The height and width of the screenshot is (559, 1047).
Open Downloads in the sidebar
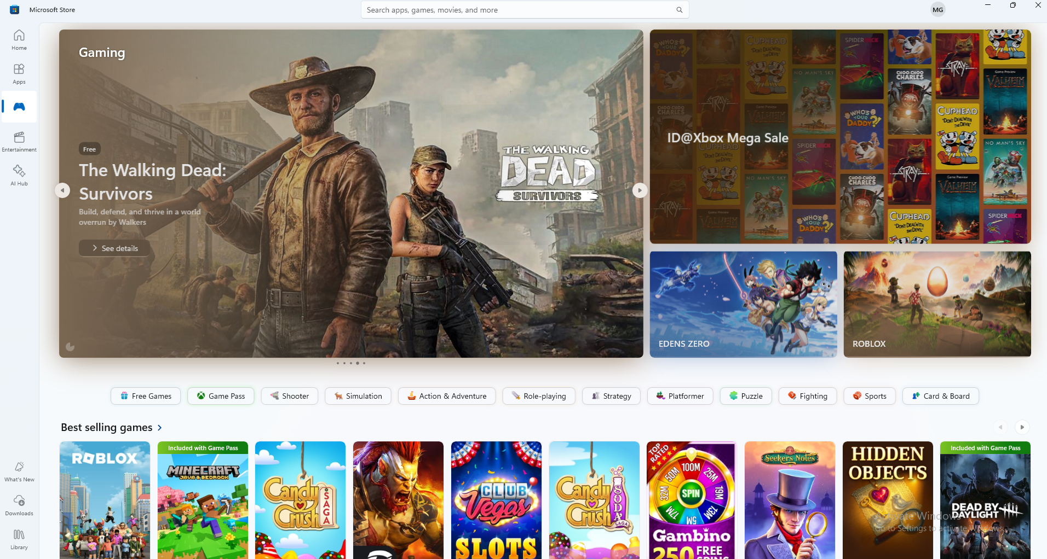click(x=19, y=505)
